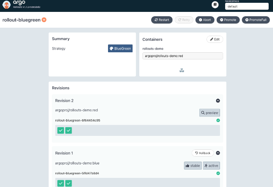
Task: Rollback to Revision 1
Action: coord(203,153)
